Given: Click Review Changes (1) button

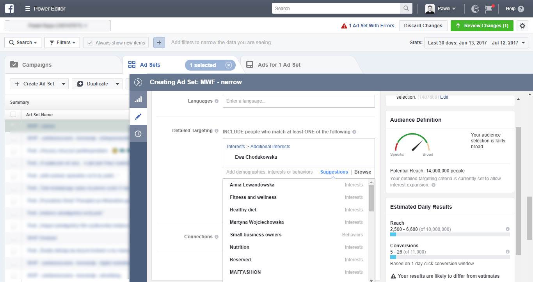Looking at the screenshot, I should pyautogui.click(x=482, y=26).
